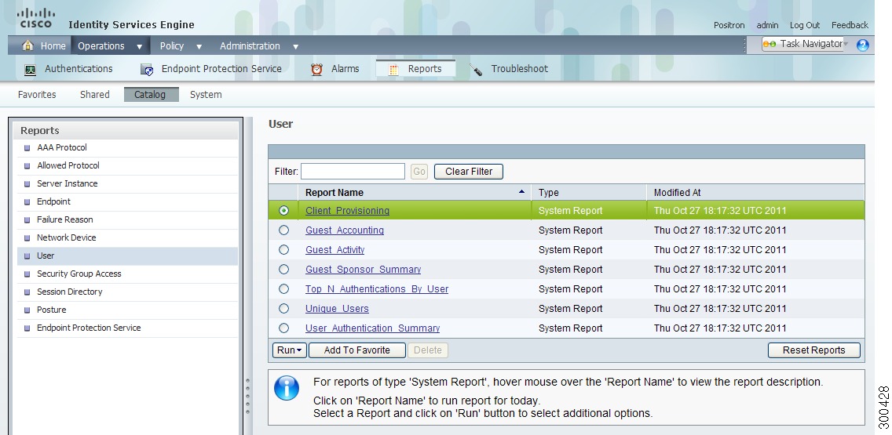Click the bullet icon beside Endpoint
This screenshot has height=435, width=892.
pos(27,201)
